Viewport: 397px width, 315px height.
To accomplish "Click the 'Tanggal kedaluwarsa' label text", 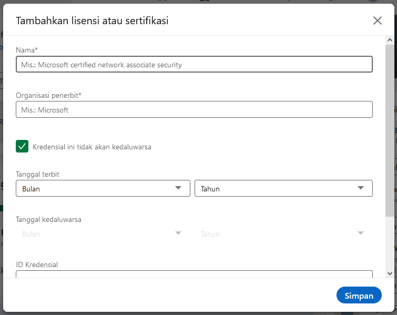I will [x=48, y=219].
